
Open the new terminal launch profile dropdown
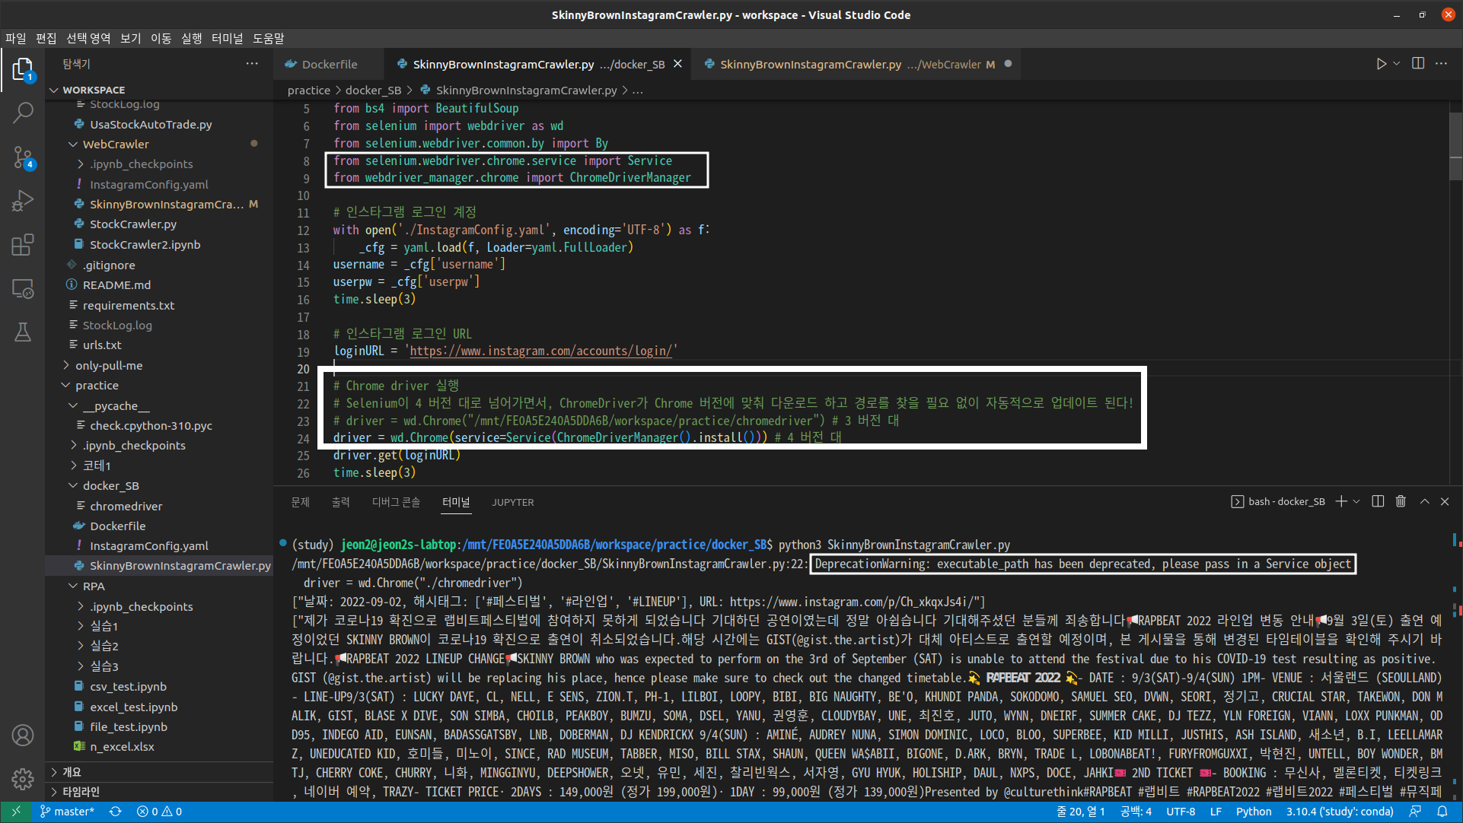click(1356, 501)
